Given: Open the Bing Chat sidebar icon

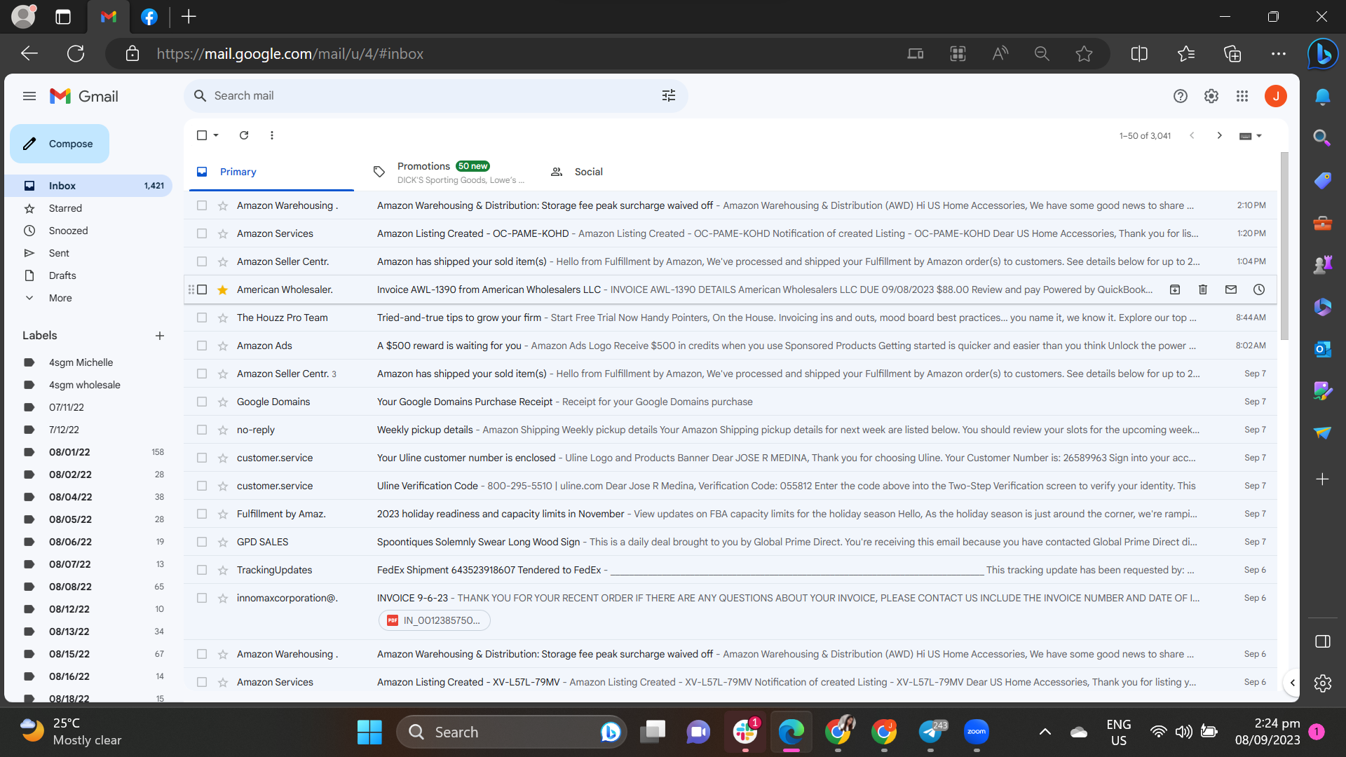Looking at the screenshot, I should [x=1323, y=54].
